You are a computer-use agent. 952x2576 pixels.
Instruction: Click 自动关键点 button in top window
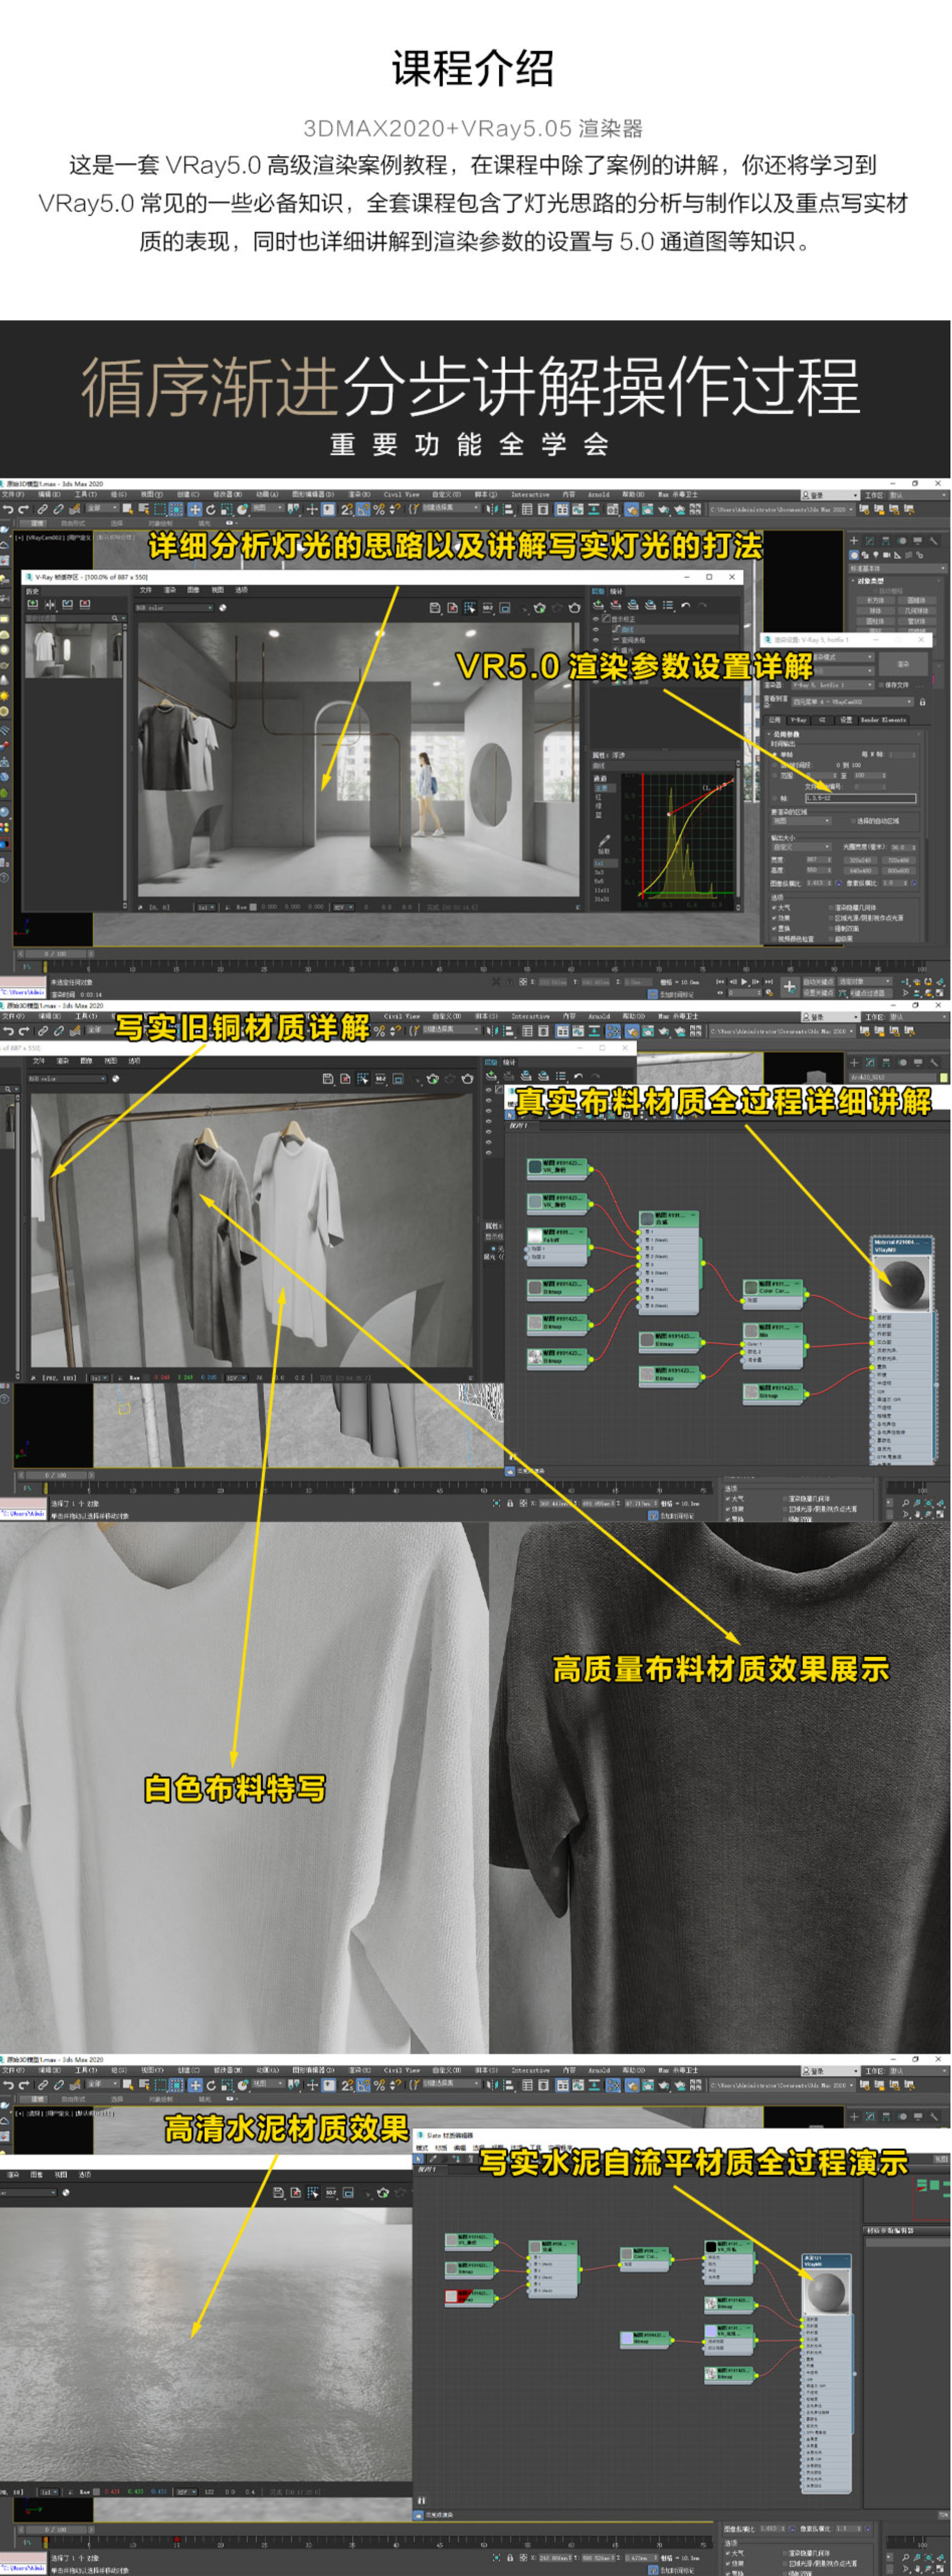pyautogui.click(x=818, y=981)
